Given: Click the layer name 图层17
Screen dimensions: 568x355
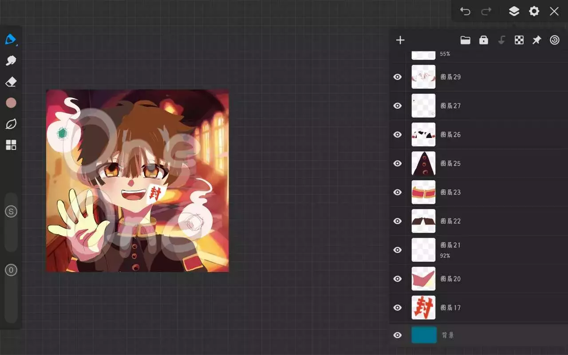Looking at the screenshot, I should click(450, 308).
